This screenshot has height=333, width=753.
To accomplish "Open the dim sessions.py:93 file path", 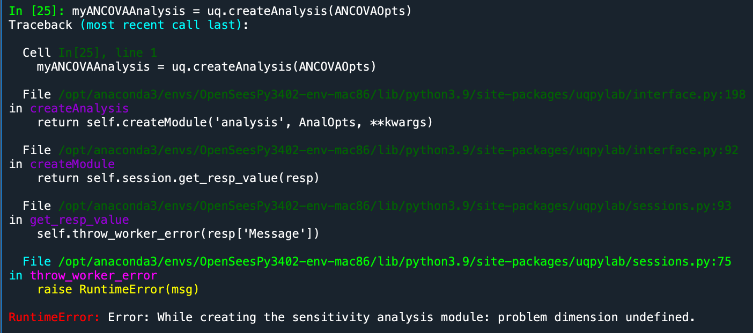I will coord(395,206).
